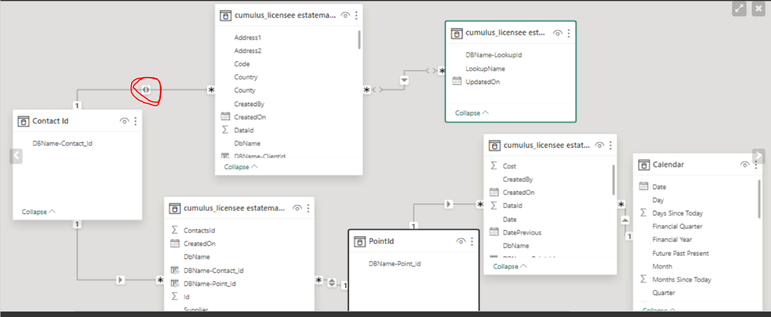Click the sigma icon beside Months Since Today
Image resolution: width=771 pixels, height=317 pixels.
click(643, 279)
